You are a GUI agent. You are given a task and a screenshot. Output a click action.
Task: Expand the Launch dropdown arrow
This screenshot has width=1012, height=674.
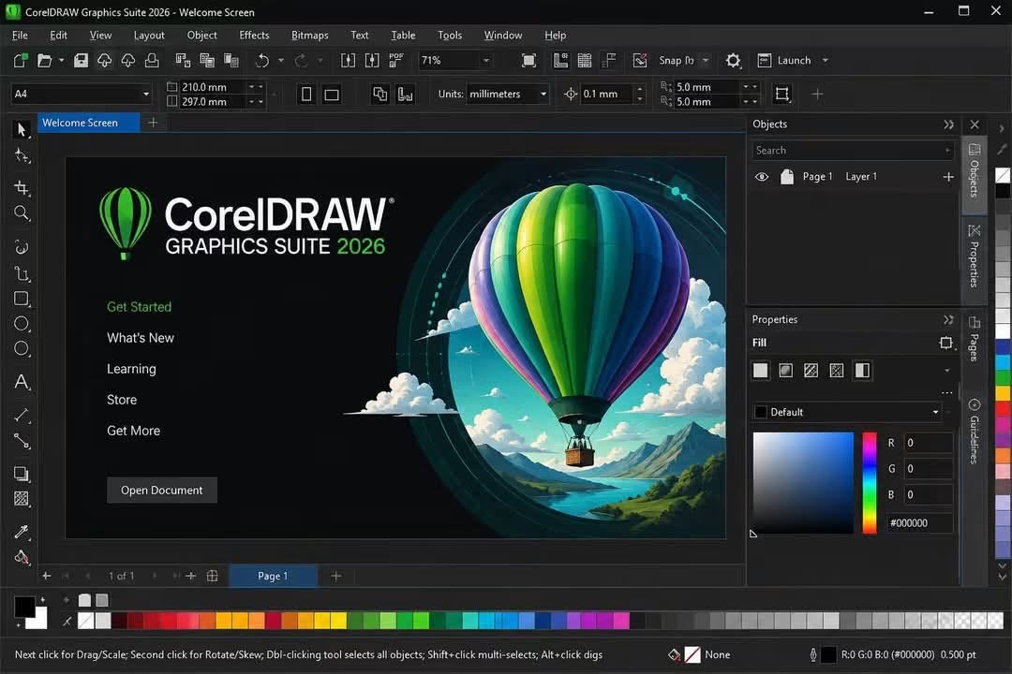tap(825, 61)
